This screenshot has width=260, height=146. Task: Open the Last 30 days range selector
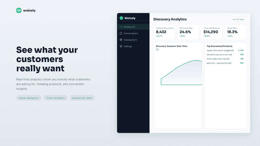(x=238, y=19)
